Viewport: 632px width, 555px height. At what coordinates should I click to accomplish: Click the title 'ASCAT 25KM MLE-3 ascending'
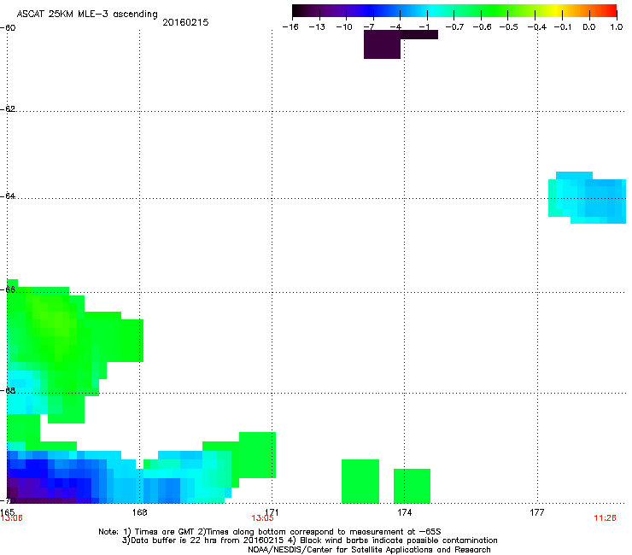pyautogui.click(x=87, y=15)
